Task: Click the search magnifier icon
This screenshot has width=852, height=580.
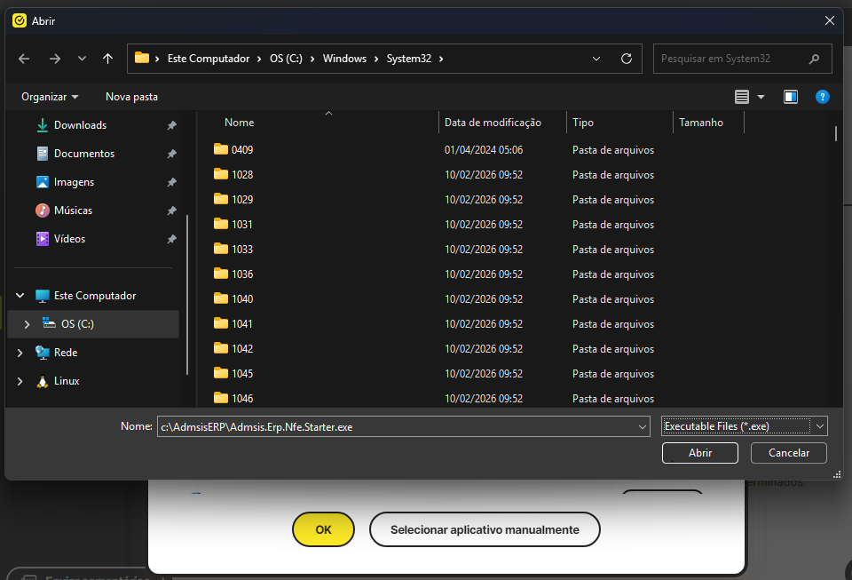Action: click(814, 59)
